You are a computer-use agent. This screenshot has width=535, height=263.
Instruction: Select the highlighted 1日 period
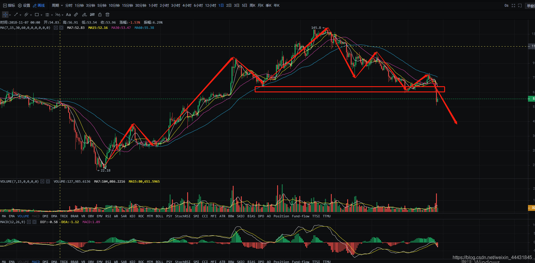pyautogui.click(x=221, y=6)
